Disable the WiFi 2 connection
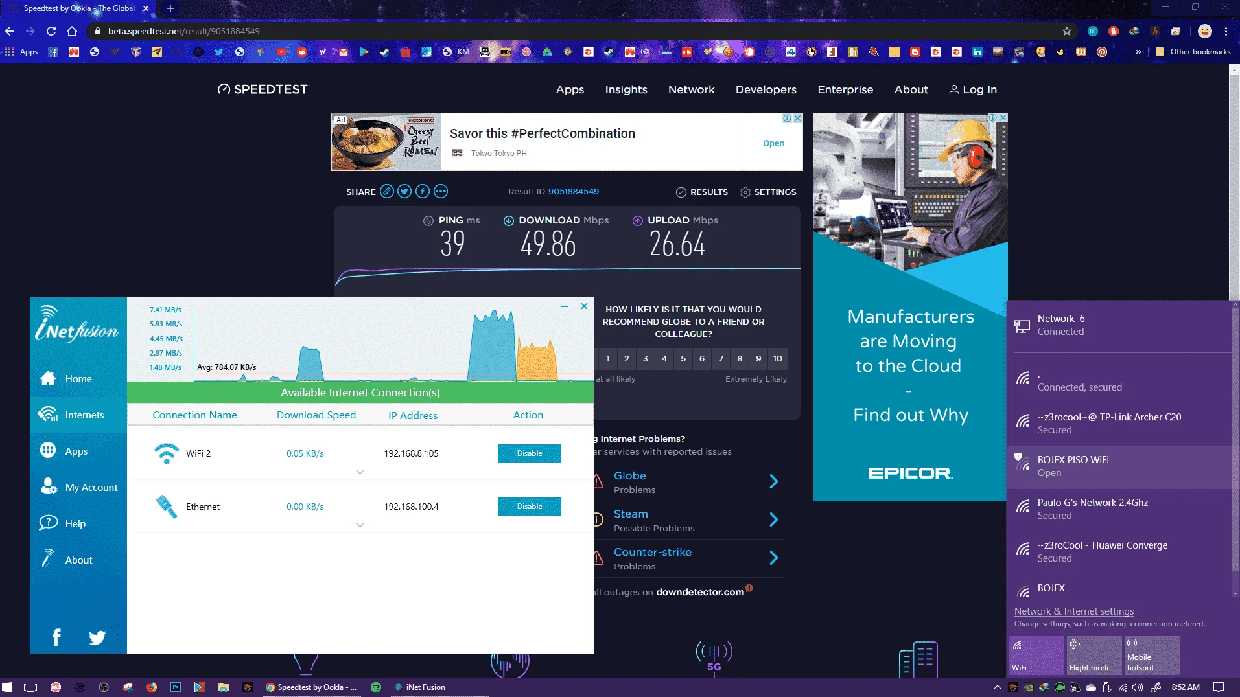The image size is (1240, 697). click(530, 453)
